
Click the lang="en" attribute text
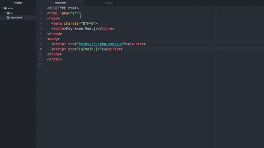(x=69, y=13)
